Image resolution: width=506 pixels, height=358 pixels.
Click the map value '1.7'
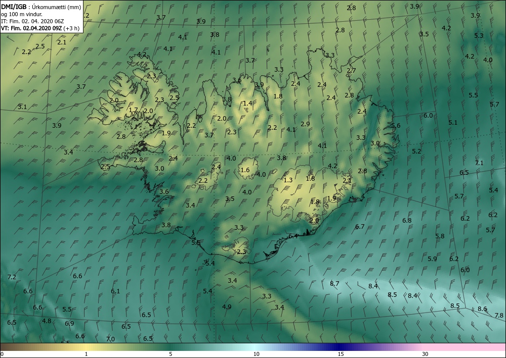pos(134,110)
